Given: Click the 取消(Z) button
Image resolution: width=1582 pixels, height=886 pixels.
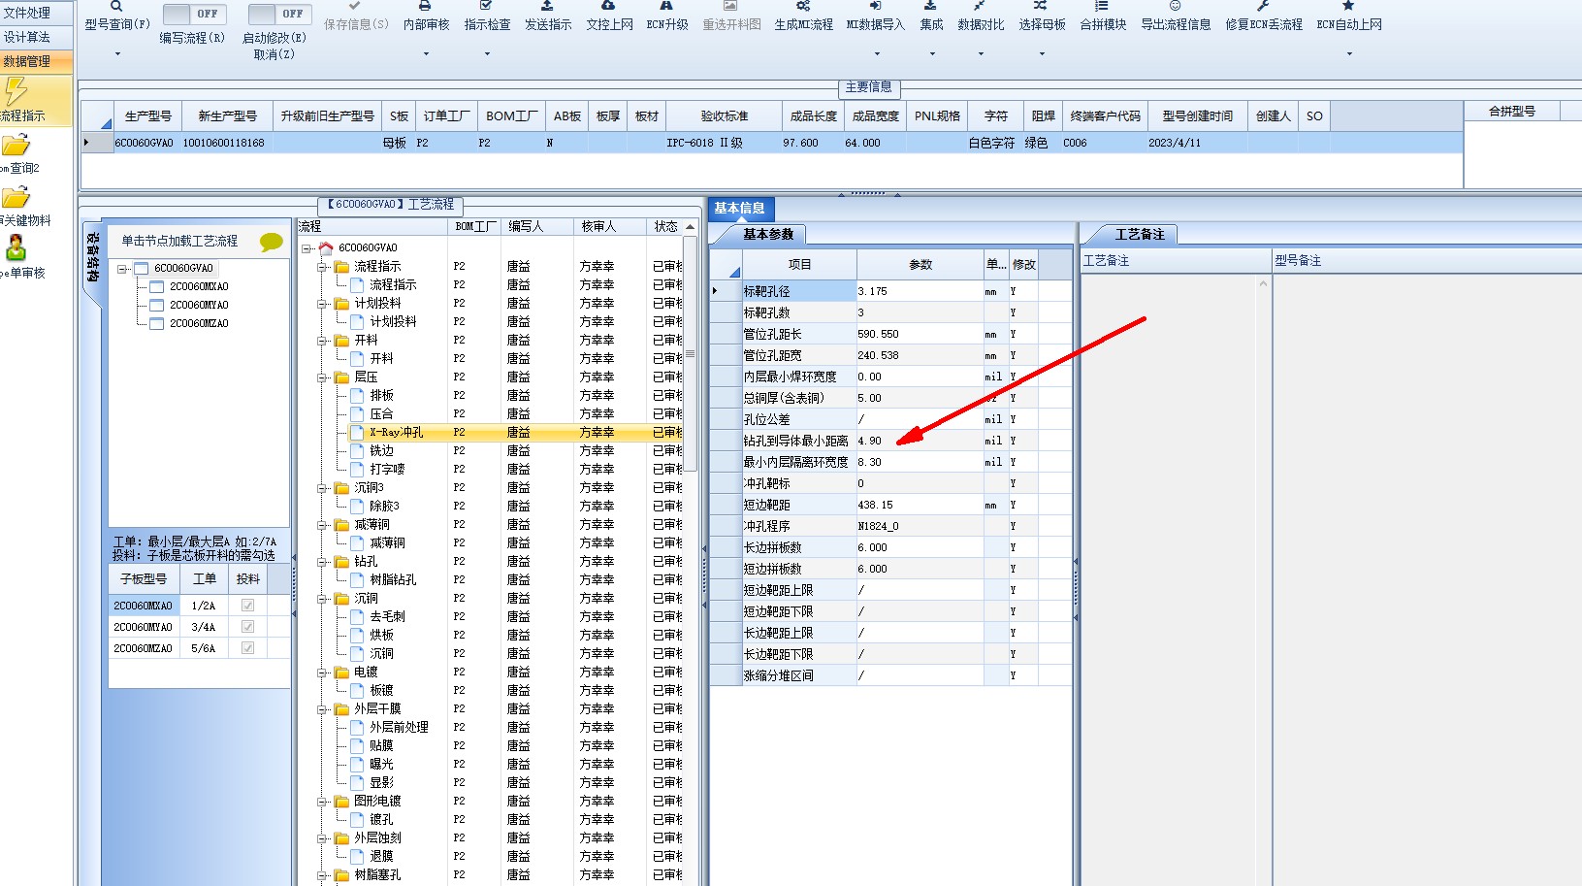Looking at the screenshot, I should coord(274,54).
